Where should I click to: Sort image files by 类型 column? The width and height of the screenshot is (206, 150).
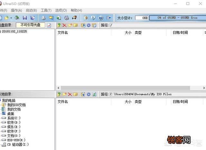click(150, 33)
